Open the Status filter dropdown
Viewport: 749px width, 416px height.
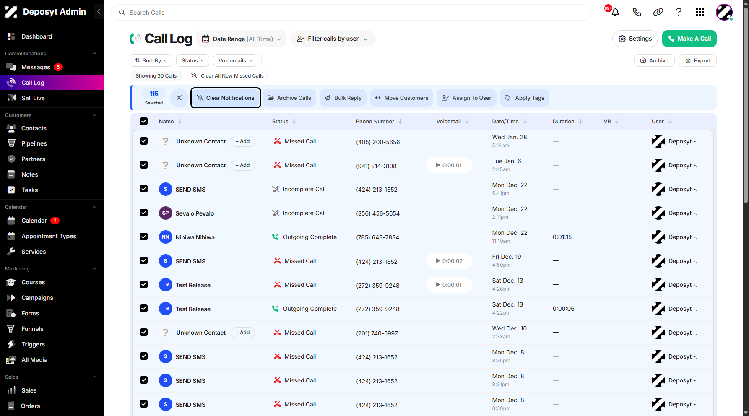(x=192, y=60)
